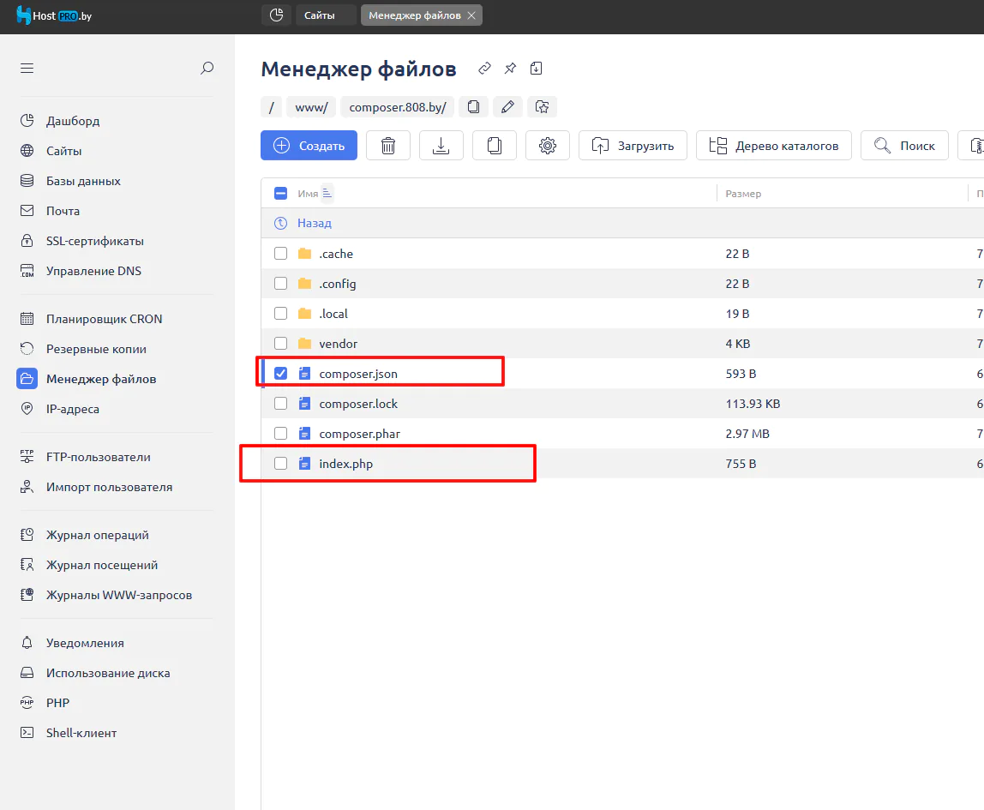Screen dimensions: 984x810
Task: Open sidebar search magnifier icon
Action: tap(207, 69)
